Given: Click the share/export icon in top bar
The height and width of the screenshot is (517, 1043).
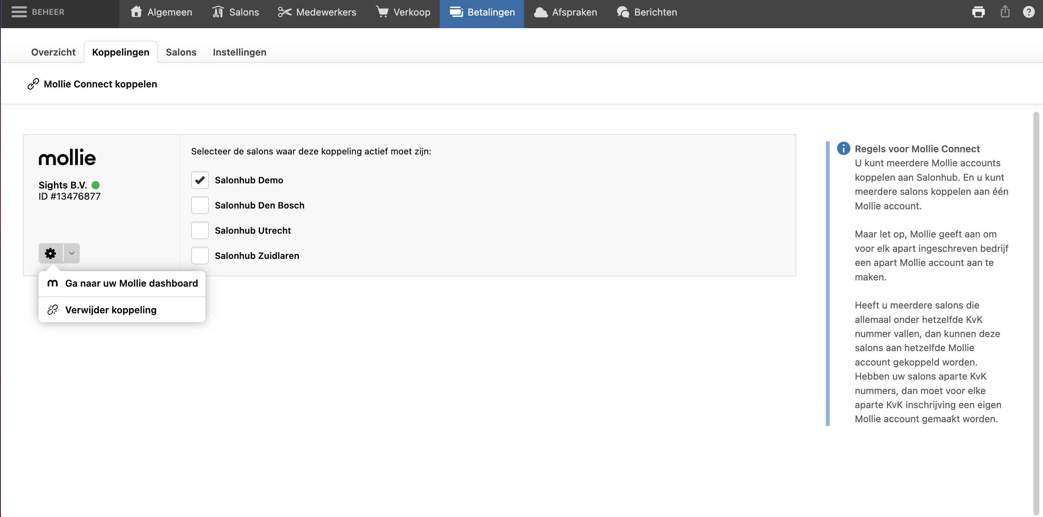Looking at the screenshot, I should click(x=1005, y=11).
